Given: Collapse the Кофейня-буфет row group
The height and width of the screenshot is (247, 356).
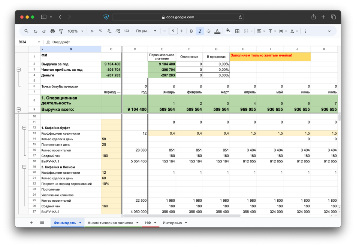Looking at the screenshot, I should tap(25, 128).
